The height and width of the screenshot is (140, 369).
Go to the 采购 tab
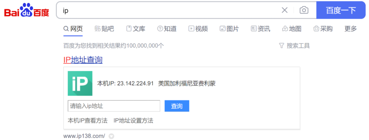click(x=323, y=29)
